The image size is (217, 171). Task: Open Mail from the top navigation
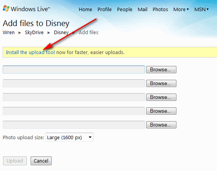142,10
